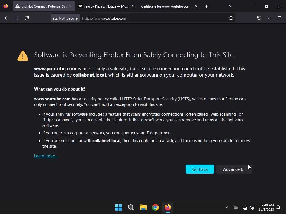Switch to Firefox Privacy Notice tab
The height and width of the screenshot is (214, 286).
coord(107,6)
